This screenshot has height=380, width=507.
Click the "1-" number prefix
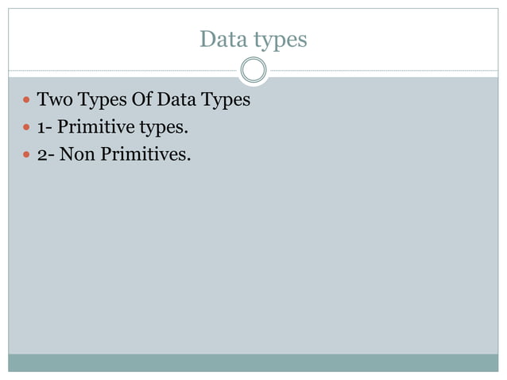pos(45,126)
